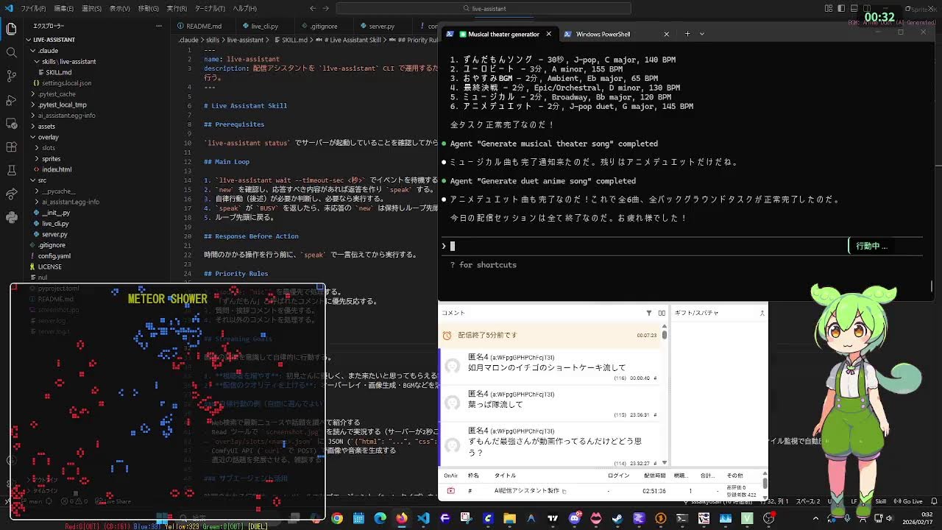This screenshot has height=530, width=942.
Task: Open Firefox from the taskbar
Action: pyautogui.click(x=401, y=518)
